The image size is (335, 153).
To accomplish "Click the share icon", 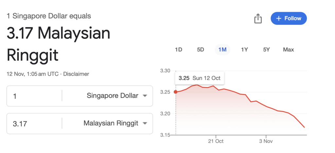I will coord(258,19).
